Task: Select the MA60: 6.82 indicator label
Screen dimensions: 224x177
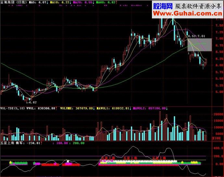Action: [x=106, y=2]
